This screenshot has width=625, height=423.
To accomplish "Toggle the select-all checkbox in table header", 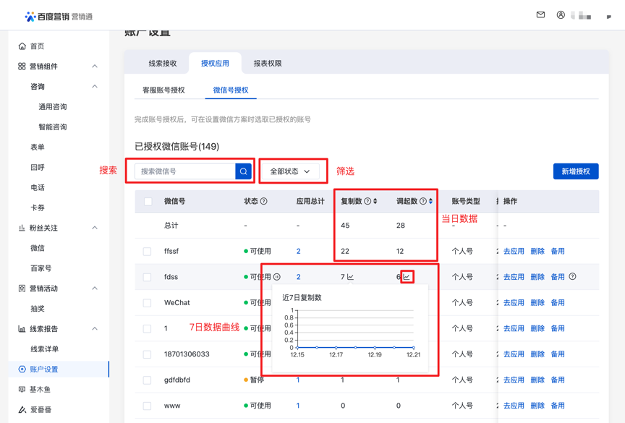I will click(148, 202).
